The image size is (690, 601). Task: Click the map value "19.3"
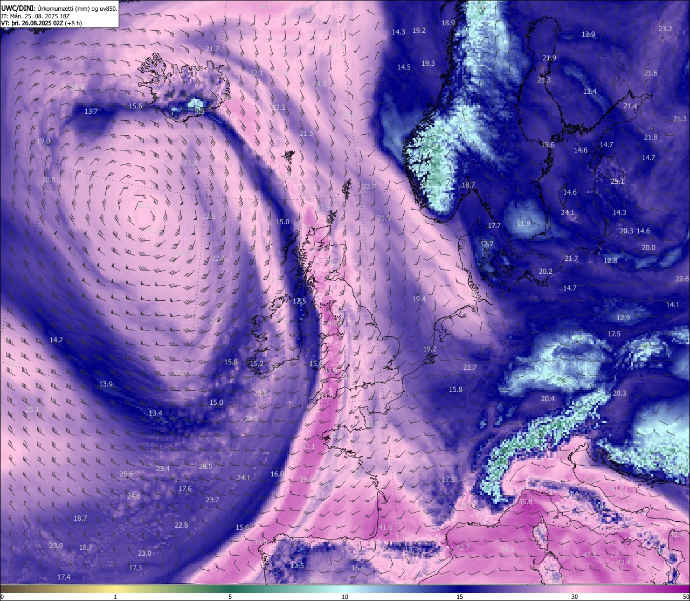[428, 63]
